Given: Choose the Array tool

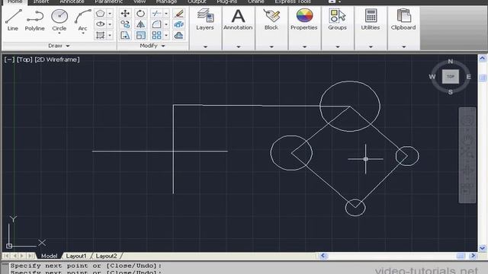Looking at the screenshot, I should click(x=156, y=35).
